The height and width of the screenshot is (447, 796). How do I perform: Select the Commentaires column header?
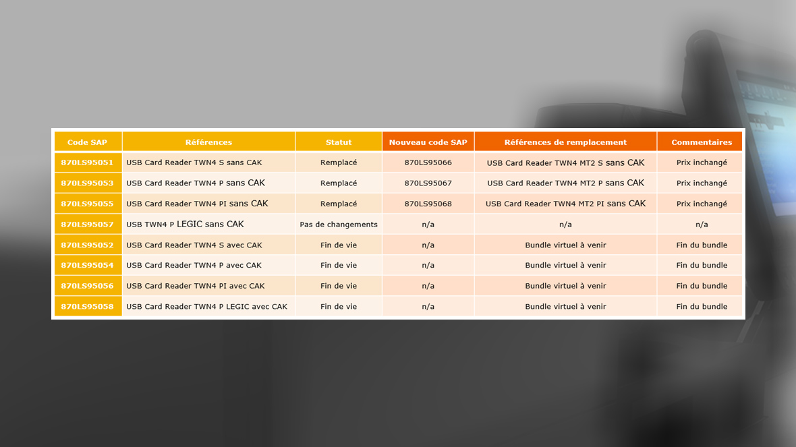702,142
